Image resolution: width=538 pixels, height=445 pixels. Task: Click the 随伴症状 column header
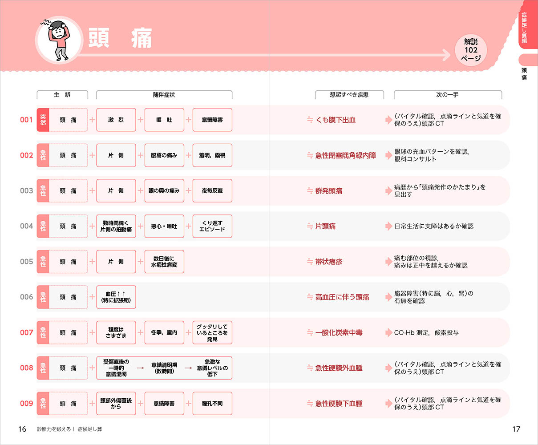[x=164, y=95]
